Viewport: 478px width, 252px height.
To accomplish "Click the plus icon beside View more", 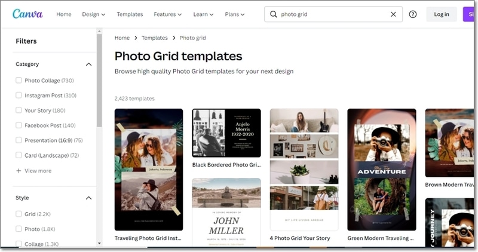I will point(19,171).
